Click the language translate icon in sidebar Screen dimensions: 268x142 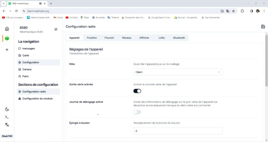7,125
